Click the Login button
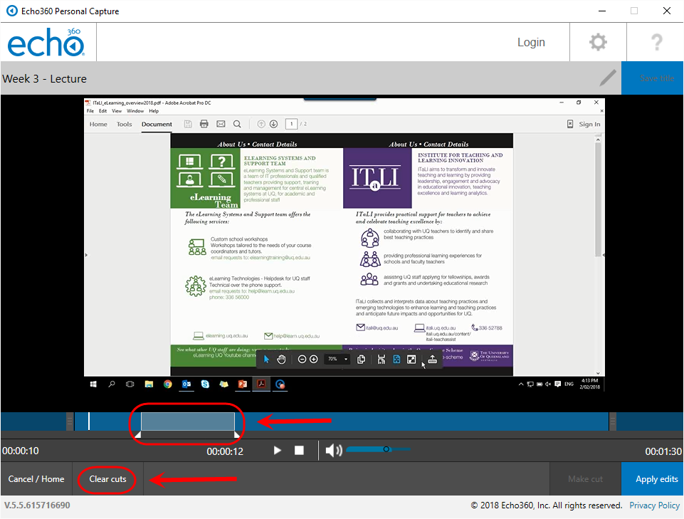Viewport: 684px width, 519px height. pyautogui.click(x=531, y=43)
